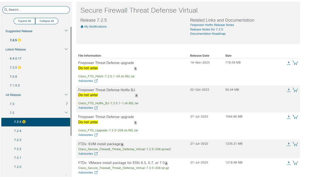This screenshot has width=320, height=179.
Task: Select release 7.2.3 in sidebar
Action: (x=18, y=140)
